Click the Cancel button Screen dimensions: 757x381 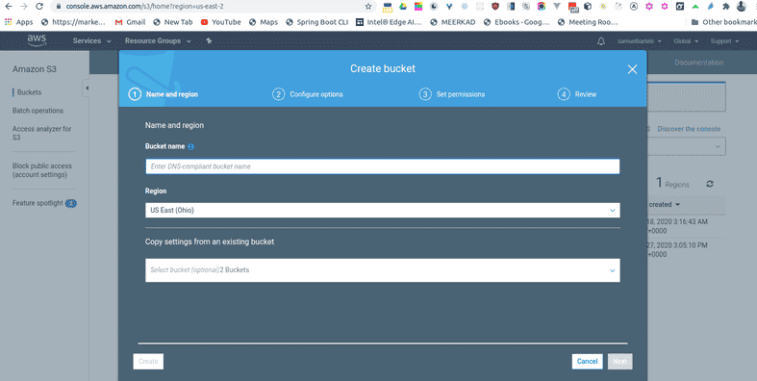click(587, 361)
